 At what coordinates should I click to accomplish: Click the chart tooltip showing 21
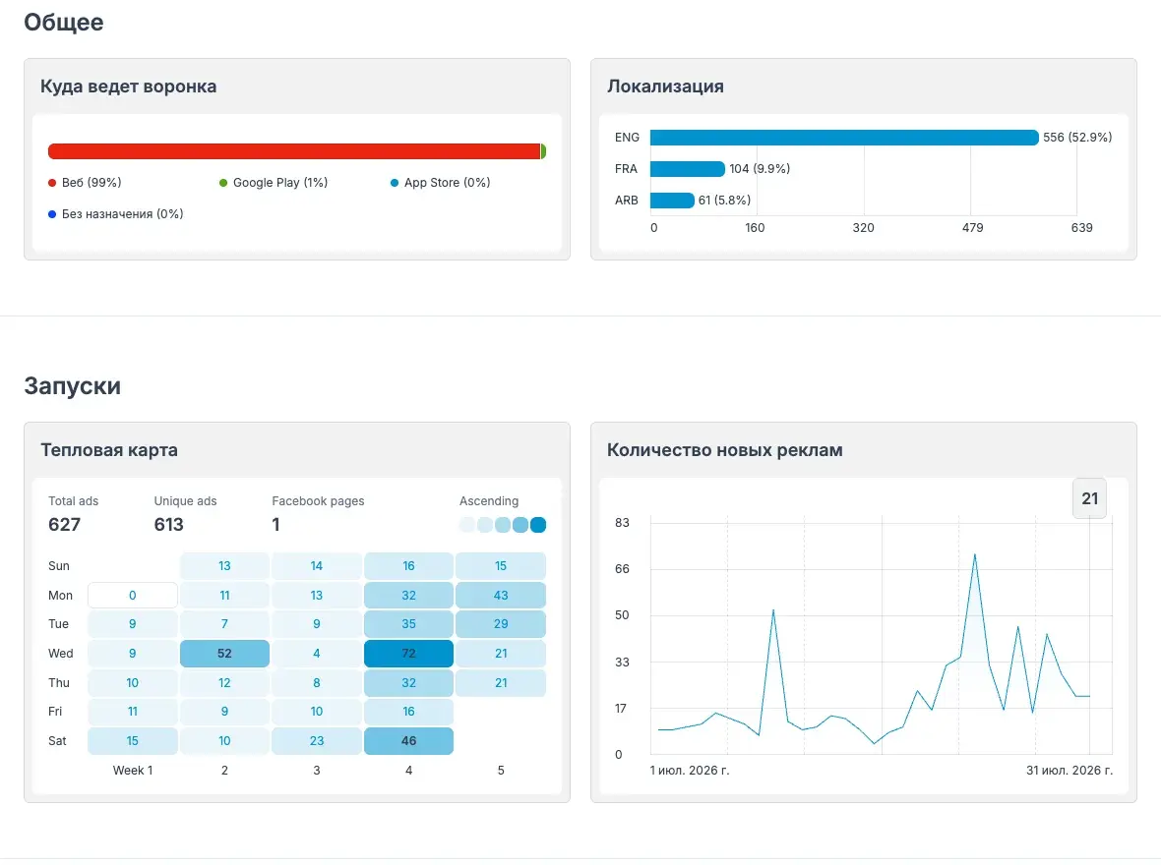pos(1089,498)
